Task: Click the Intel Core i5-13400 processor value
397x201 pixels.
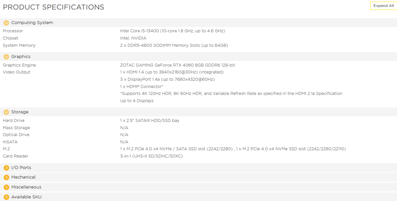Action: [172, 31]
